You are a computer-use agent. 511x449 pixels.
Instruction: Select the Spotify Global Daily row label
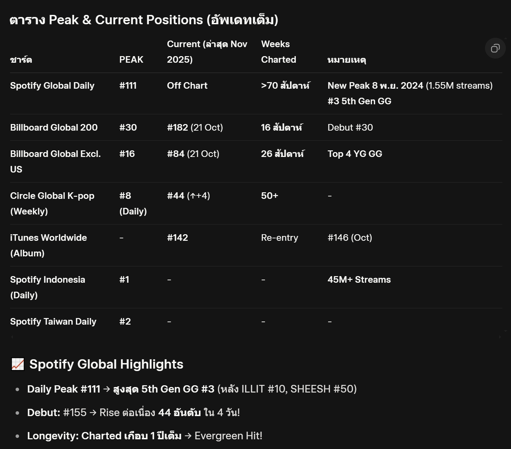pos(52,86)
